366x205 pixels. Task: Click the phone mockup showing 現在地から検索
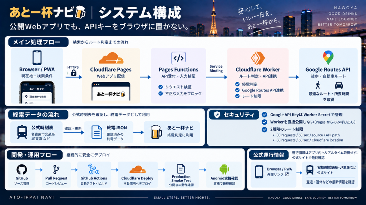[x=37, y=92]
